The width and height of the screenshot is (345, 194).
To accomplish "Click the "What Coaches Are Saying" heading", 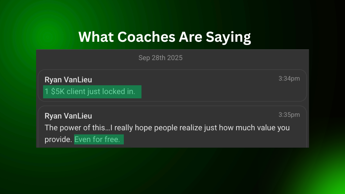I will [165, 37].
